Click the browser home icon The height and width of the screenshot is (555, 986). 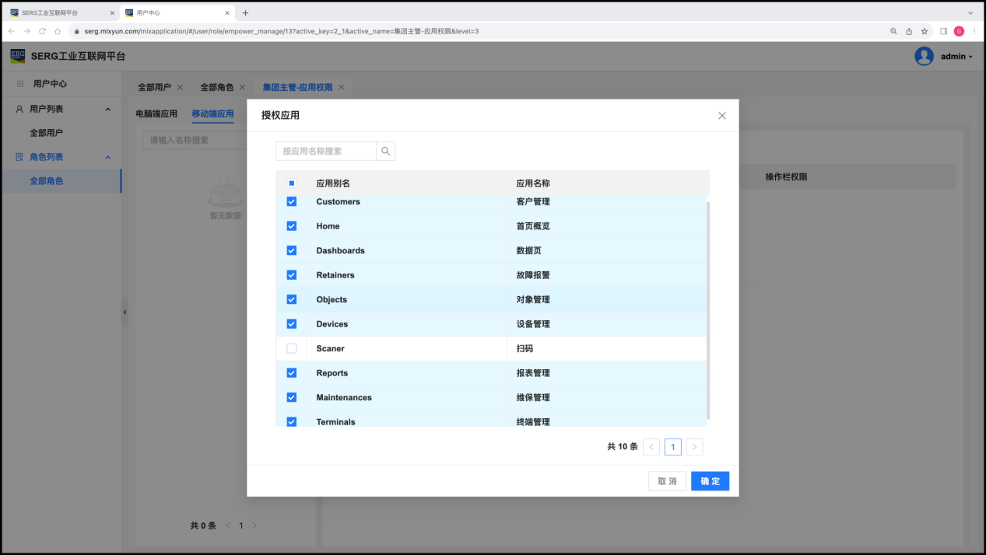click(x=58, y=31)
